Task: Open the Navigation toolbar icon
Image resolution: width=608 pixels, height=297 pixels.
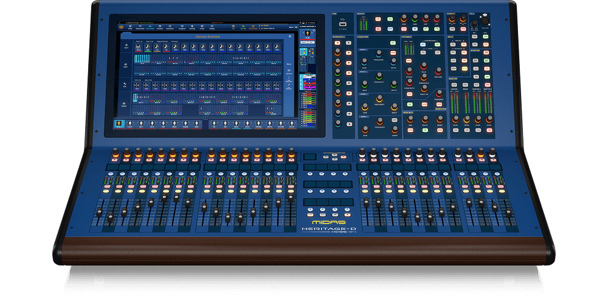Action: click(182, 26)
